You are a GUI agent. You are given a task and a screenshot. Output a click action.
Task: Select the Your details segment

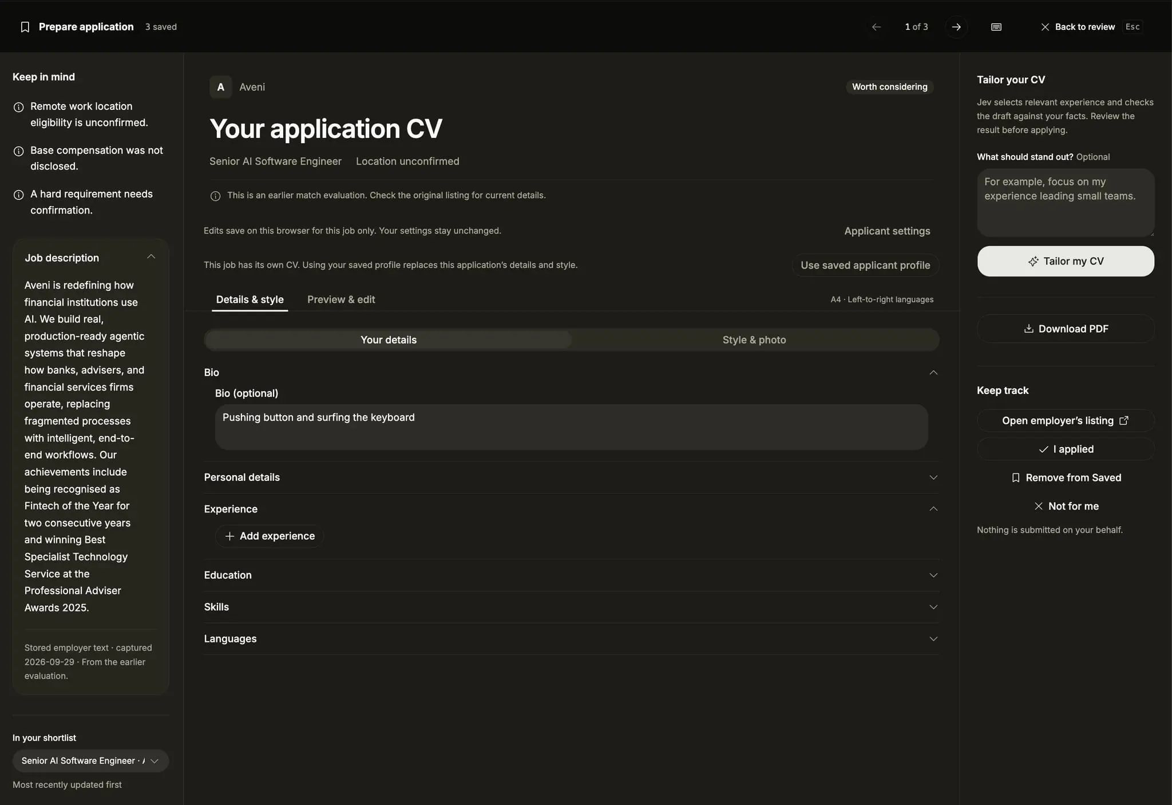[x=389, y=340]
